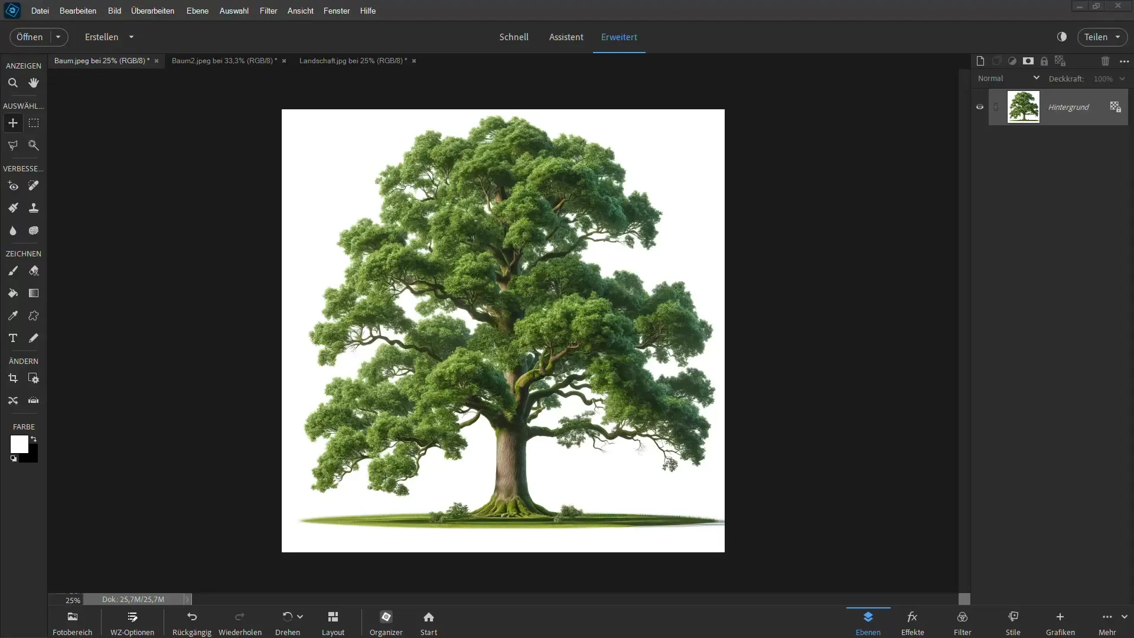Open the Filter menu
Screen dimensions: 1134x638
(268, 11)
